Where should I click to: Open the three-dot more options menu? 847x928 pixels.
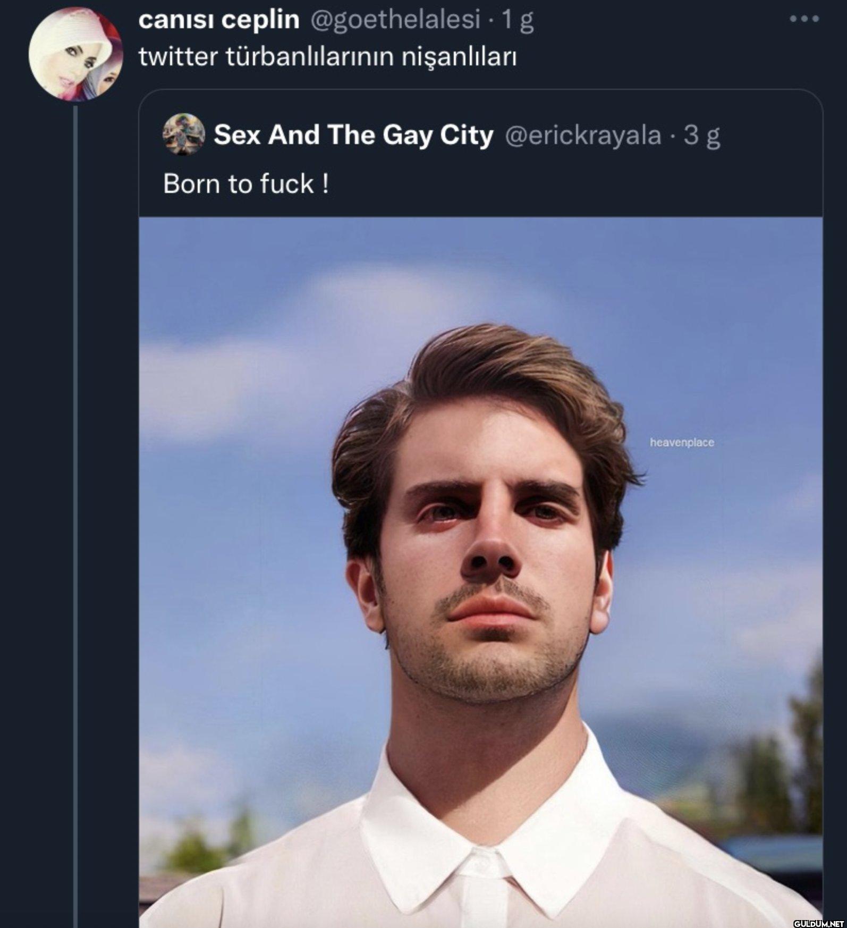804,19
